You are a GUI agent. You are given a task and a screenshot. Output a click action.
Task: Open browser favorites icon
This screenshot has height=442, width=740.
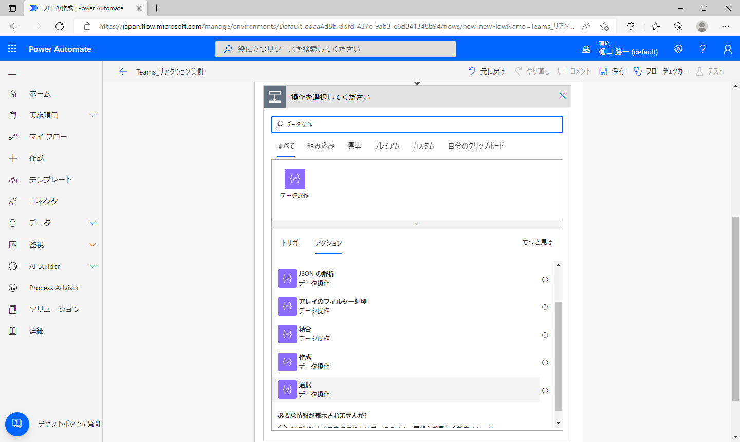click(x=656, y=26)
